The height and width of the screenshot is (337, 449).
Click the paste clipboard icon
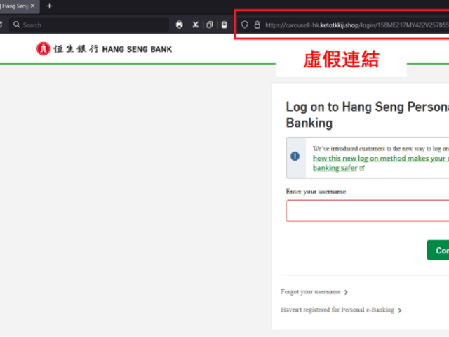[x=224, y=25]
